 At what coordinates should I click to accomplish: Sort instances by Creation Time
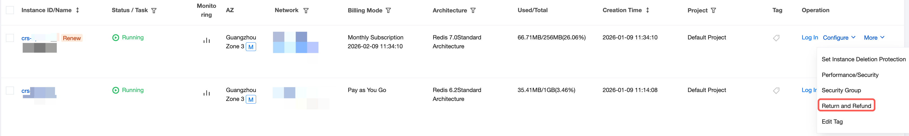pos(648,10)
